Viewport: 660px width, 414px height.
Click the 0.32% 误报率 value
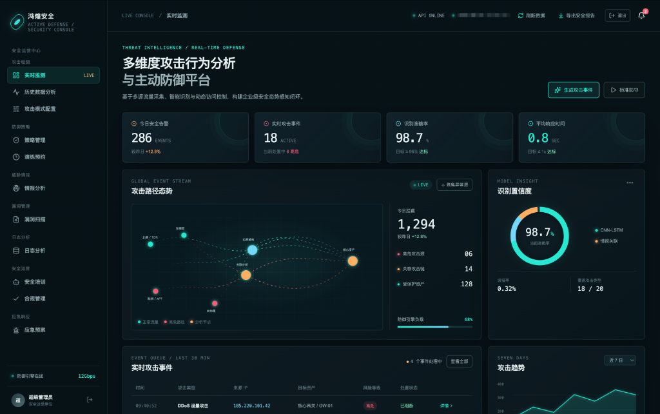[x=507, y=288]
